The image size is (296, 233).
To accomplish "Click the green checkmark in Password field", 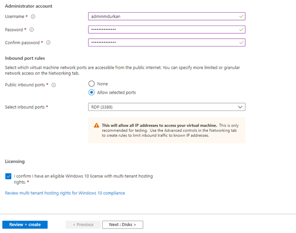I will pyautogui.click(x=240, y=29).
